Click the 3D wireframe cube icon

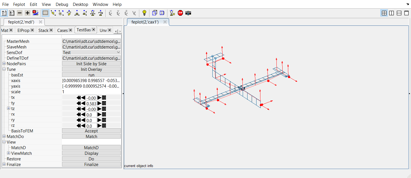coord(154,13)
